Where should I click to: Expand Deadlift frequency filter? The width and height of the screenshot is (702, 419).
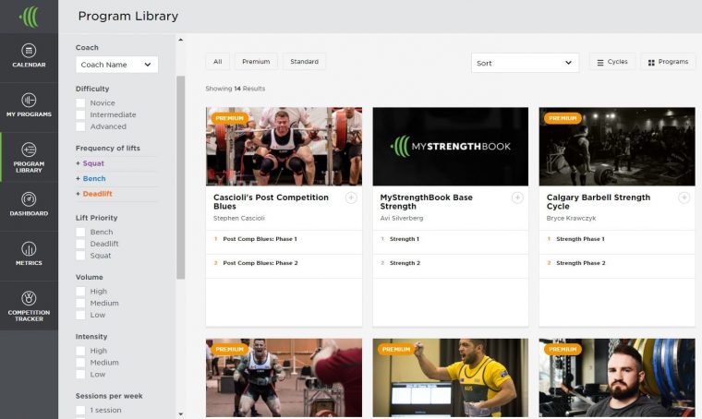(x=94, y=194)
